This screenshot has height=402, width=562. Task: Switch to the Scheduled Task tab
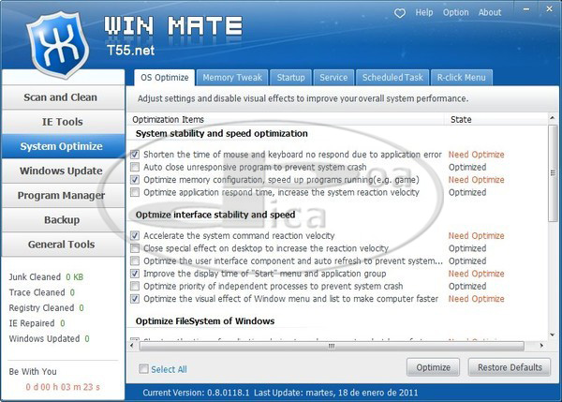[392, 78]
